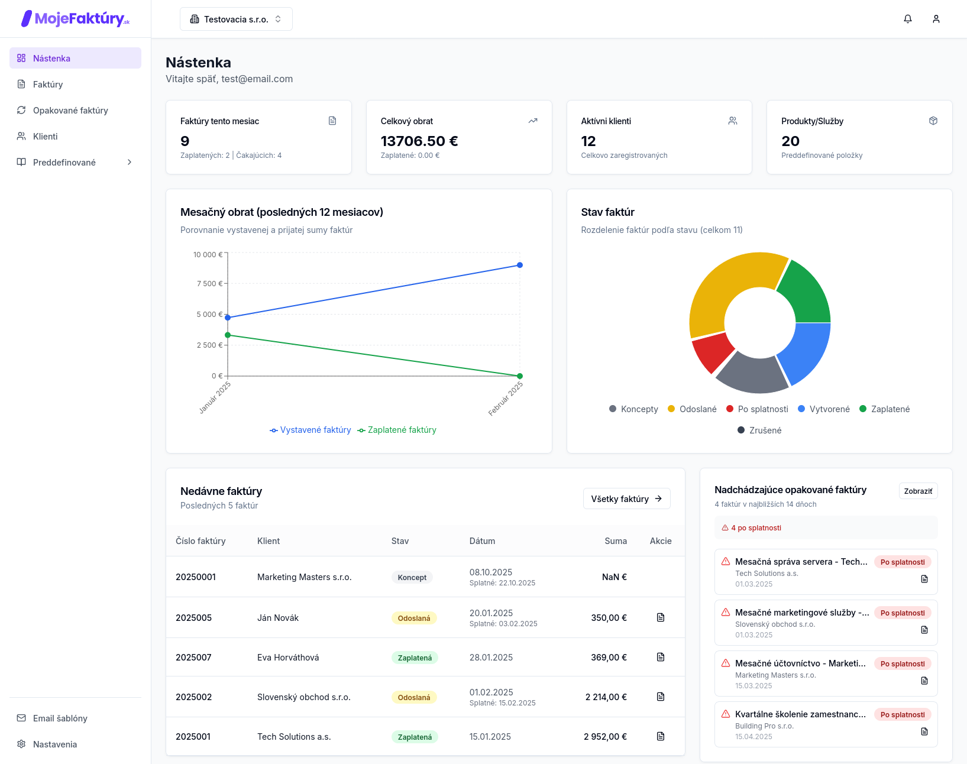This screenshot has height=764, width=967.
Task: Open the user profile icon
Action: pyautogui.click(x=936, y=19)
